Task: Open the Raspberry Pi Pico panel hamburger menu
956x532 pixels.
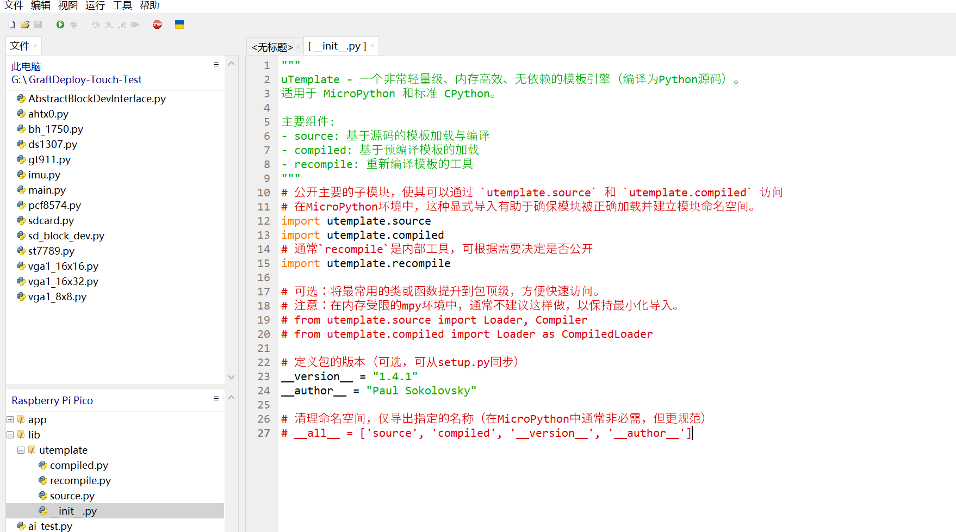Action: tap(216, 399)
